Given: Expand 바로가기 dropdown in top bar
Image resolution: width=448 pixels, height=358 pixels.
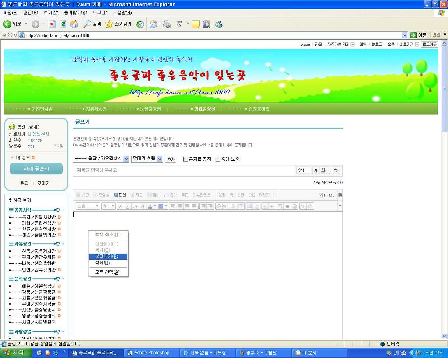Looking at the screenshot, I should tap(417, 45).
